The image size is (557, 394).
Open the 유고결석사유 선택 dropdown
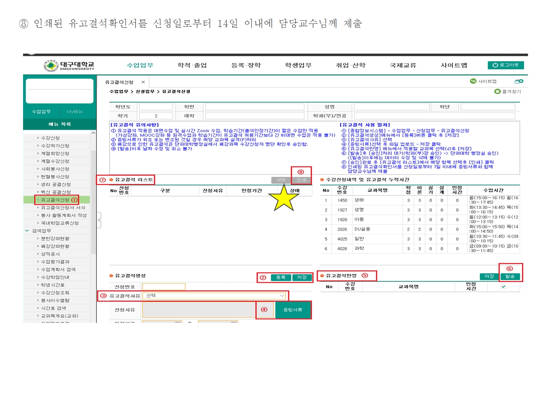214,296
